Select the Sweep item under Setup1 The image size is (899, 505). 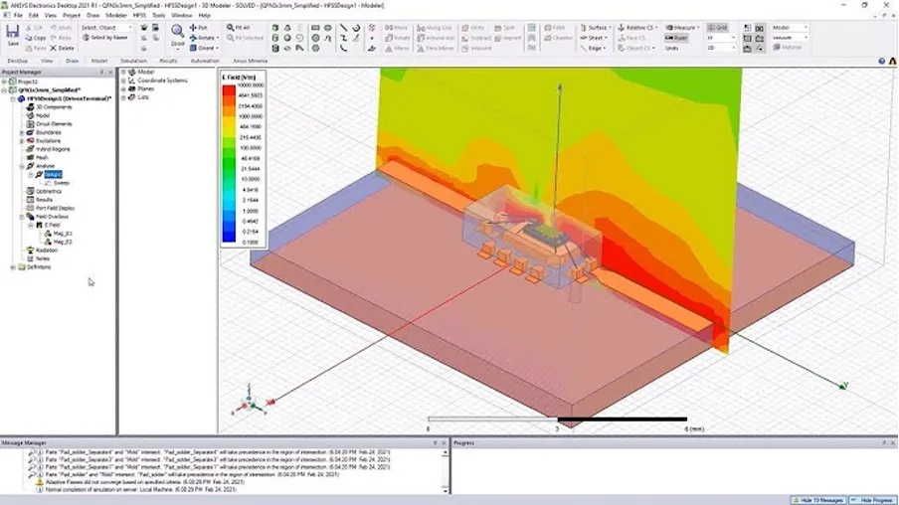coord(61,183)
